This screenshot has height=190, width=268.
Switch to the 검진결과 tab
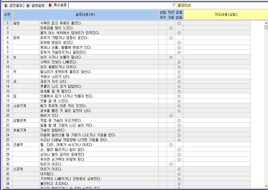pos(13,6)
